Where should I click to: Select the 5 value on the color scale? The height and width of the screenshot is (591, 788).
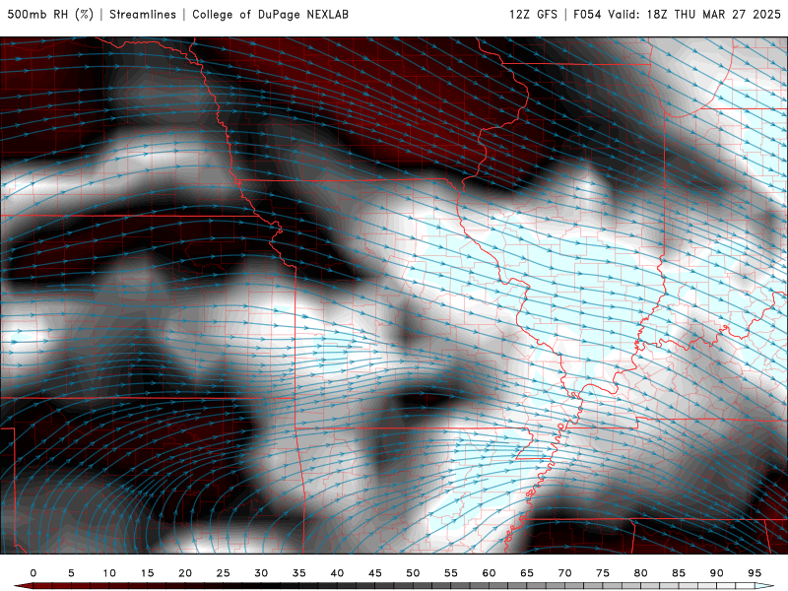[x=71, y=573]
